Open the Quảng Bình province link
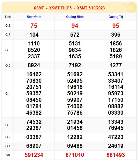Viewport: 140px width, 161px height. point(75,17)
